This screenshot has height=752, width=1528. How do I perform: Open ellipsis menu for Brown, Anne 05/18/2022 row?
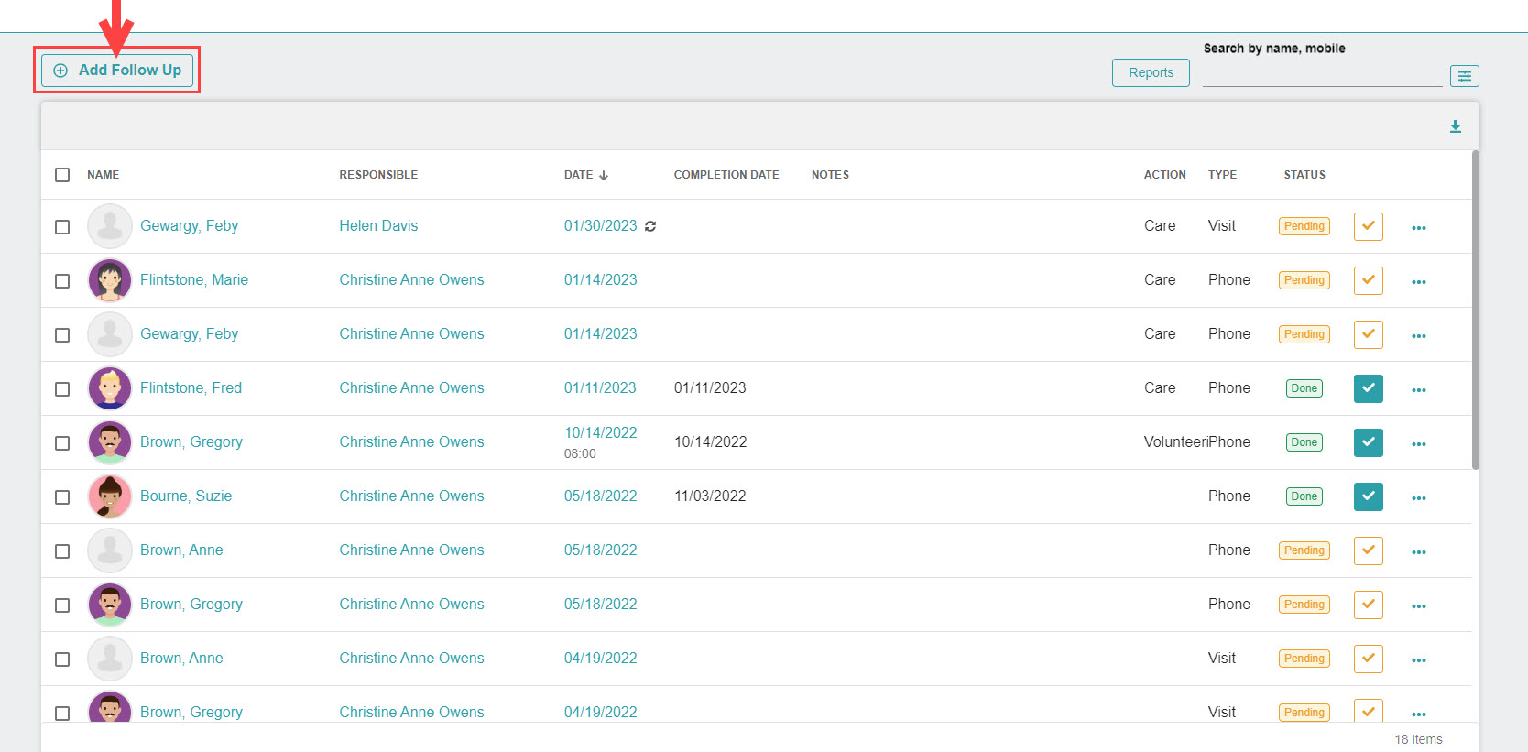tap(1418, 551)
